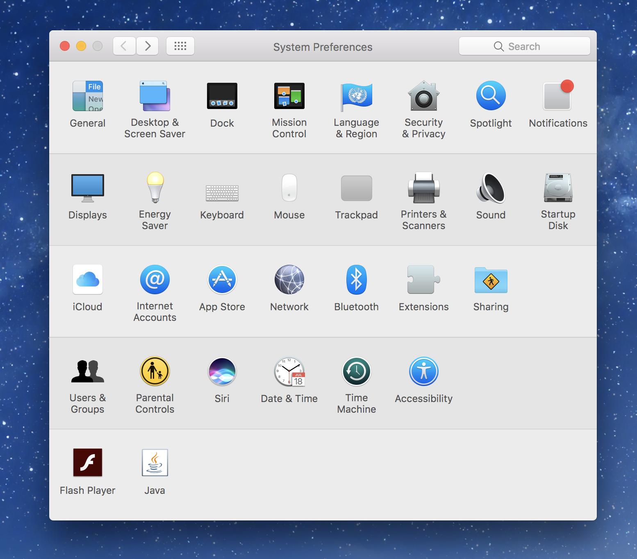This screenshot has width=637, height=559.
Task: Click the Show All grid button
Action: pyautogui.click(x=180, y=46)
